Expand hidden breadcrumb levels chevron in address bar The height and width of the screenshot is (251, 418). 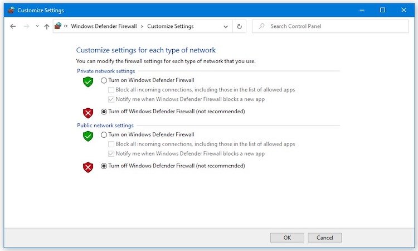click(66, 26)
